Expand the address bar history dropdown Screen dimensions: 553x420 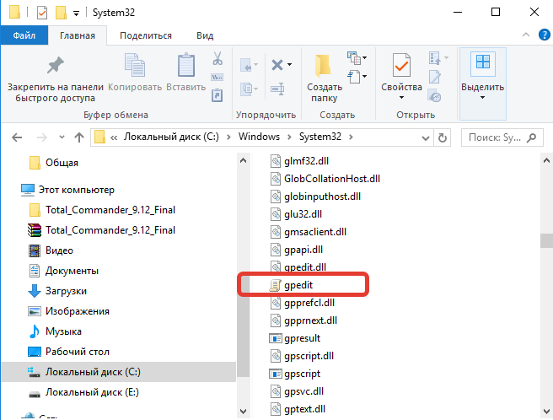(x=426, y=137)
